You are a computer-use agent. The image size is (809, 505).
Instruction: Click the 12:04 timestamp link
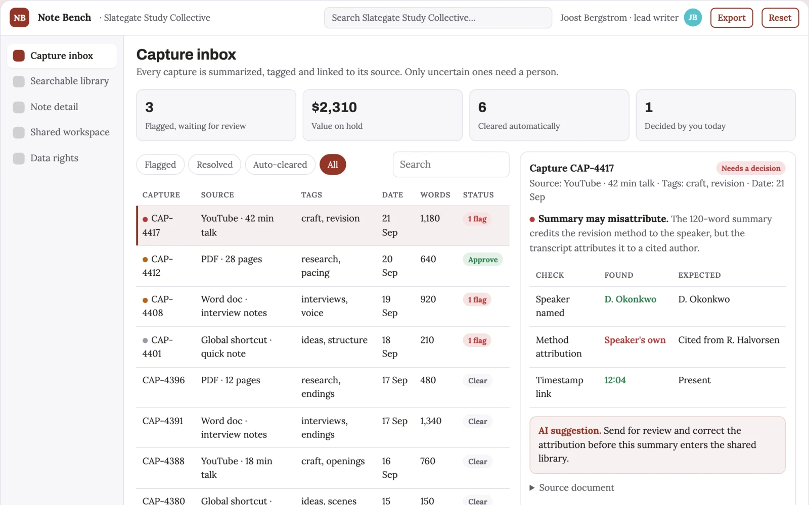click(x=615, y=380)
